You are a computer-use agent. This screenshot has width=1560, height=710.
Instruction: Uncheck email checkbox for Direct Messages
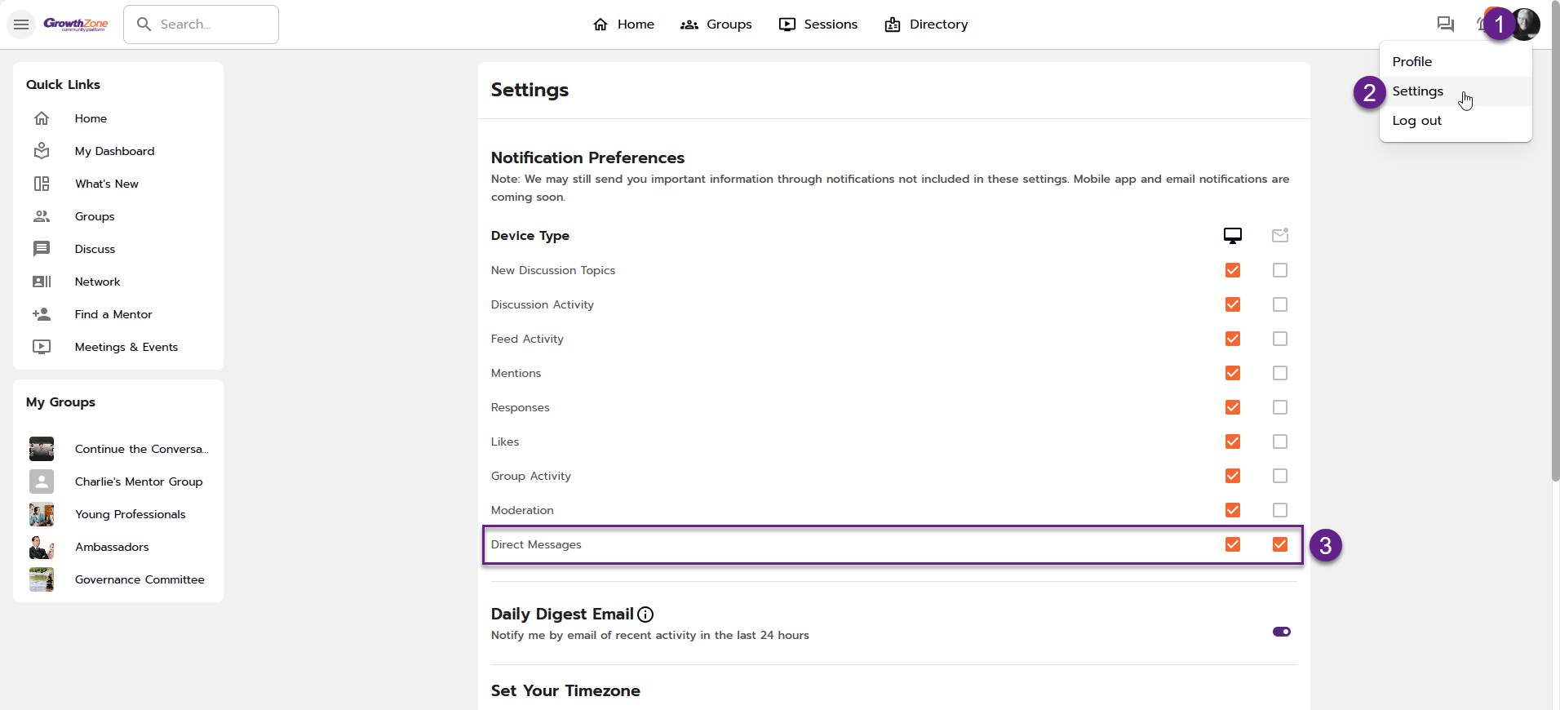[x=1280, y=544]
